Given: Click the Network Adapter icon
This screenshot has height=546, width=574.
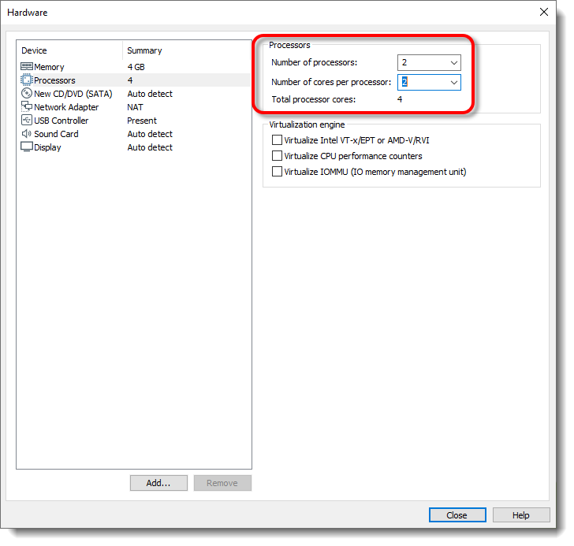Looking at the screenshot, I should coord(26,106).
